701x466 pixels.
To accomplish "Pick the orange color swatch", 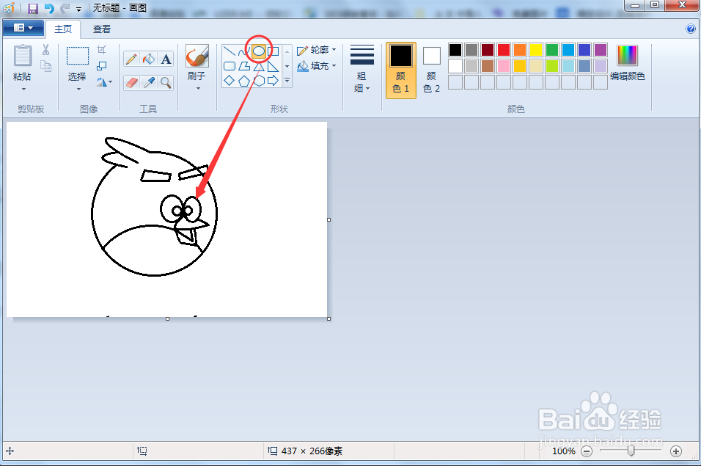I will click(519, 50).
